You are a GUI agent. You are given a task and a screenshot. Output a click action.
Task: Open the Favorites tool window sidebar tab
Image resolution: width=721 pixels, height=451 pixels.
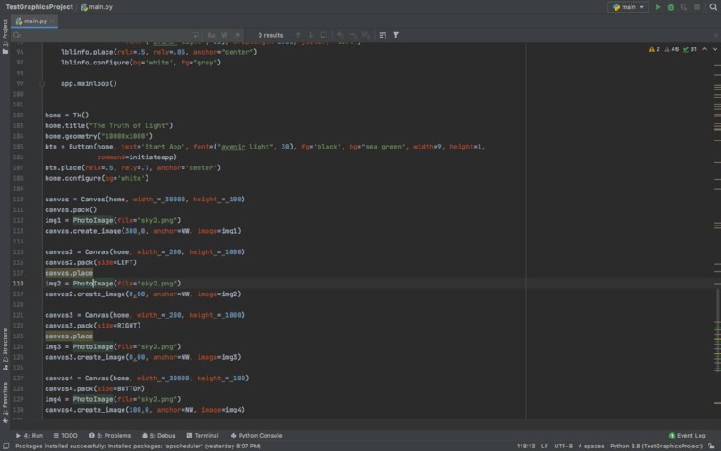coord(5,403)
